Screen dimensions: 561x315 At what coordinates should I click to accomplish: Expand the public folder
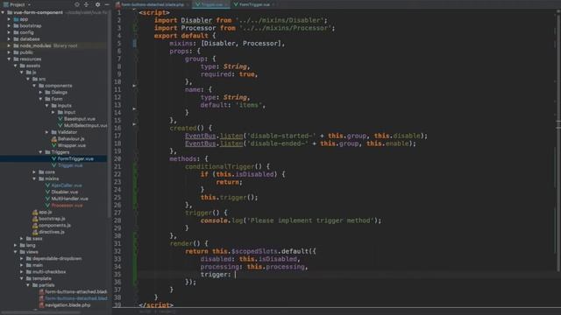click(9, 52)
